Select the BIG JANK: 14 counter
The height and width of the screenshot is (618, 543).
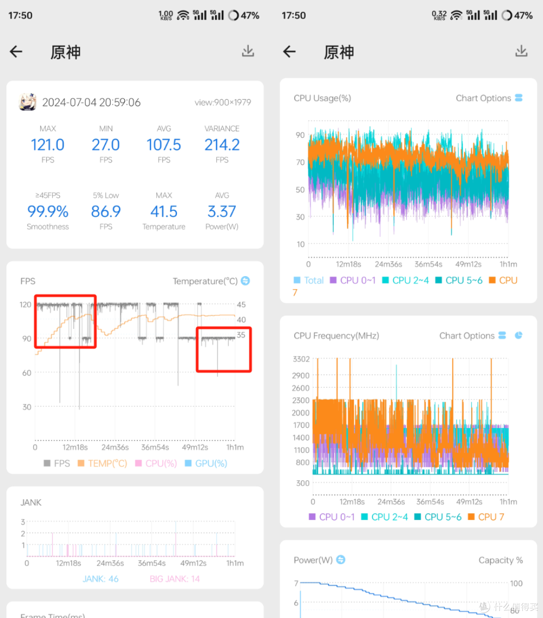174,579
